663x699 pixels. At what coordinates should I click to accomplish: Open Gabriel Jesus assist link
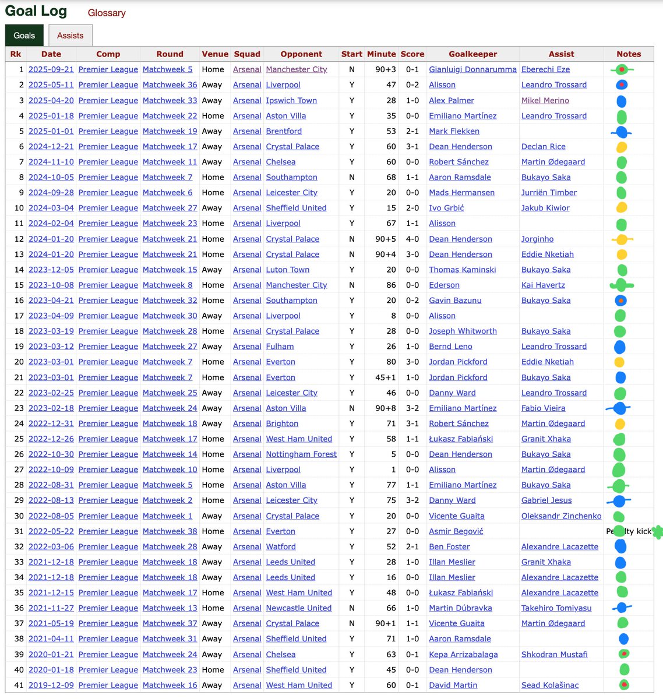coord(546,500)
